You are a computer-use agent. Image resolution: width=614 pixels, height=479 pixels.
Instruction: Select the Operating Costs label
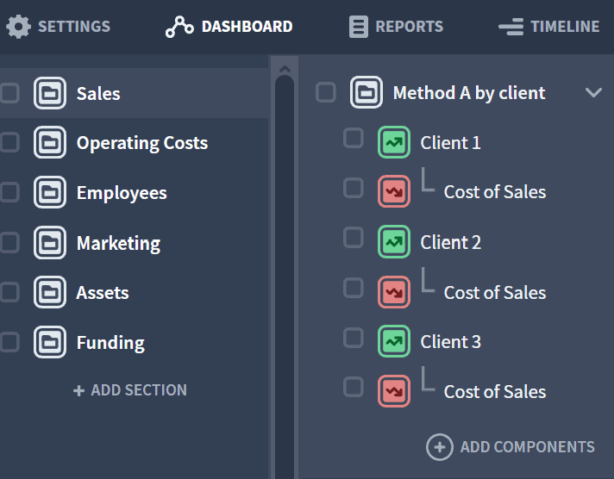coord(142,143)
